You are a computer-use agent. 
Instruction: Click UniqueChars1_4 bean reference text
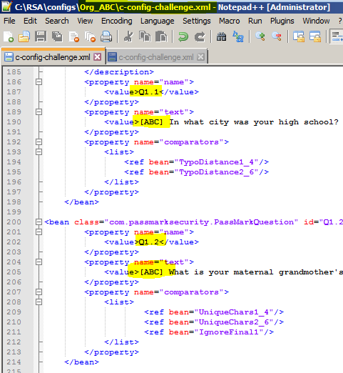(234, 312)
